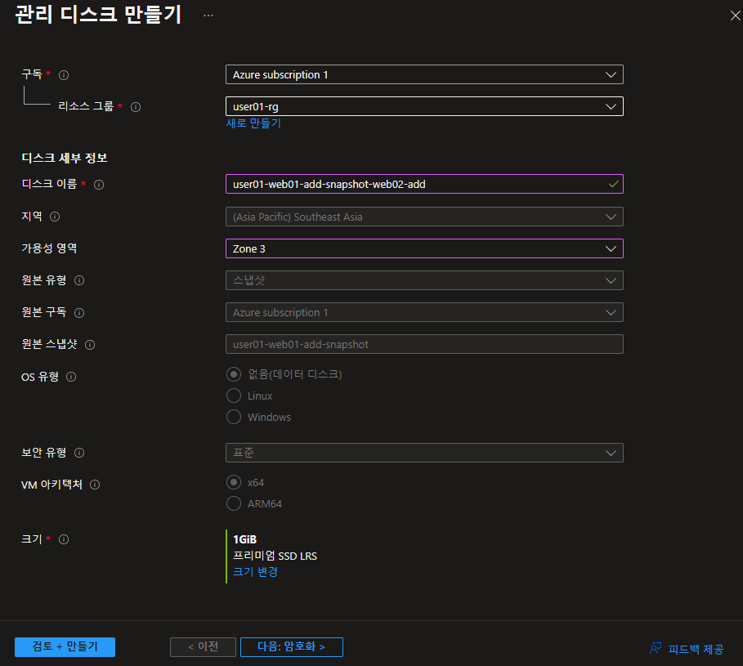Choose the x64 architecture radio button
Screen dimensions: 743x666
234,482
